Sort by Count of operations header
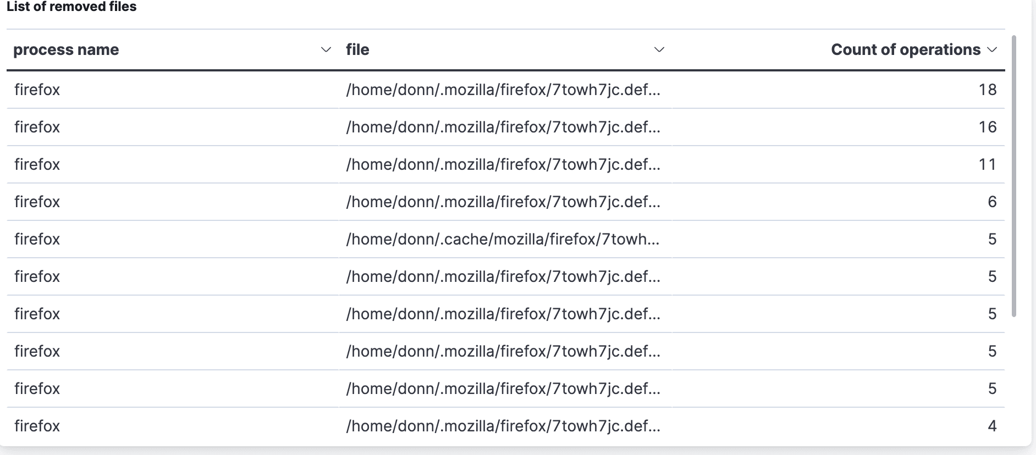 (905, 50)
